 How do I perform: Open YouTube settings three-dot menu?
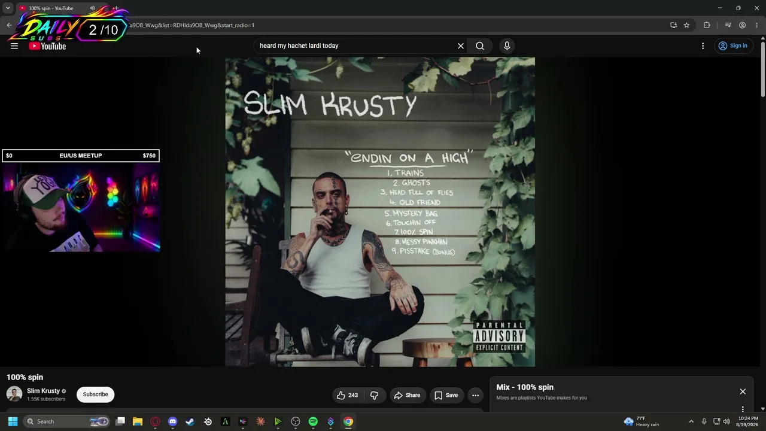click(703, 45)
